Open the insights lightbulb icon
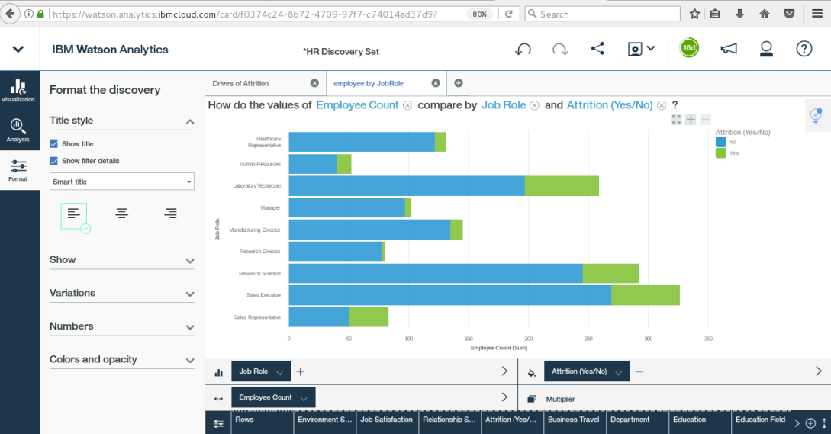This screenshot has width=831, height=434. pos(817,115)
